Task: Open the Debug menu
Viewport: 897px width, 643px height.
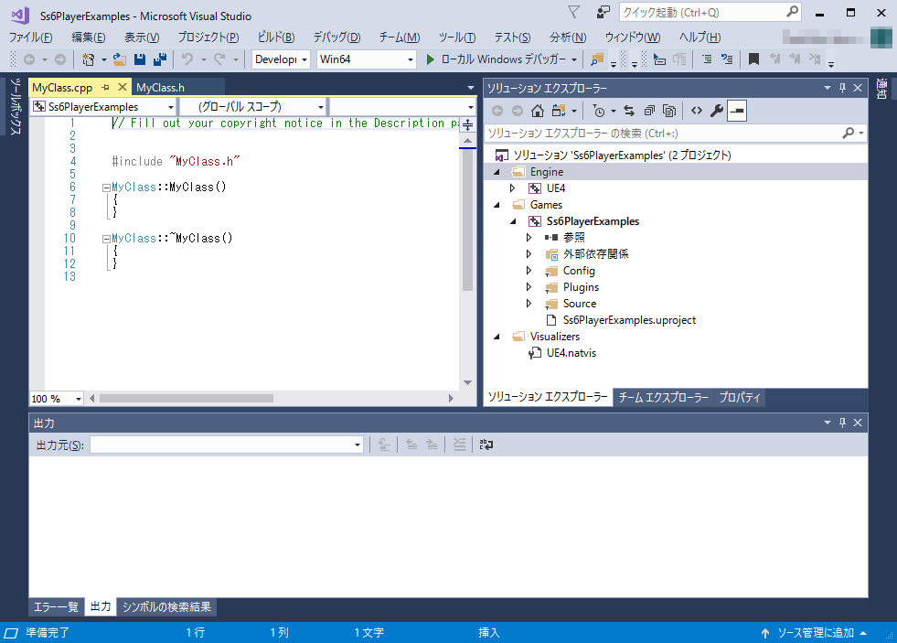Action: [336, 38]
